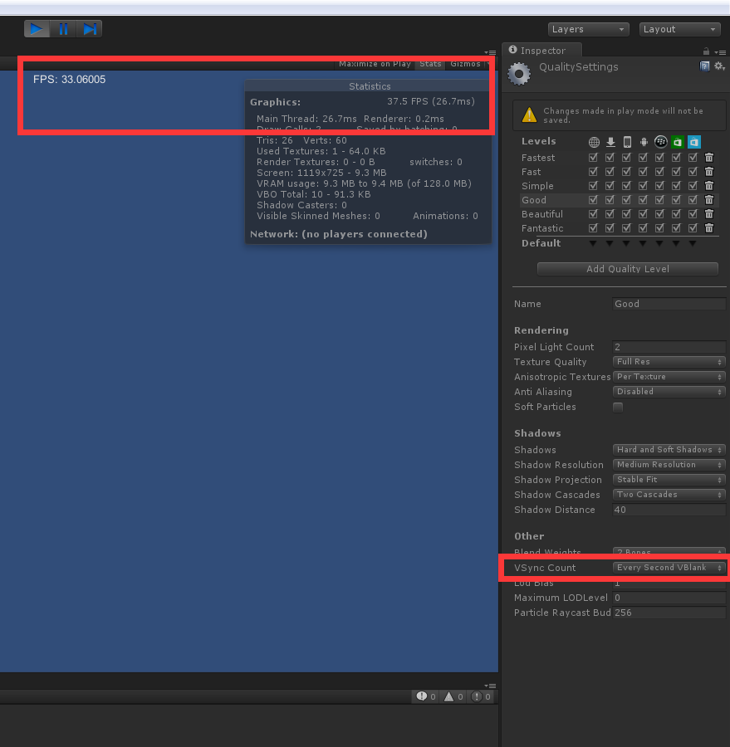Toggle console warning message filter

(454, 696)
